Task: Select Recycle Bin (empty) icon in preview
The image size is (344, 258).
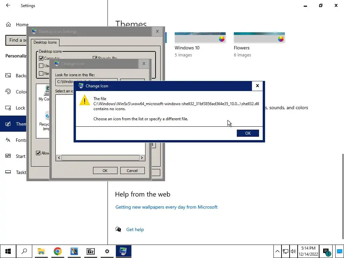Action: pyautogui.click(x=45, y=121)
